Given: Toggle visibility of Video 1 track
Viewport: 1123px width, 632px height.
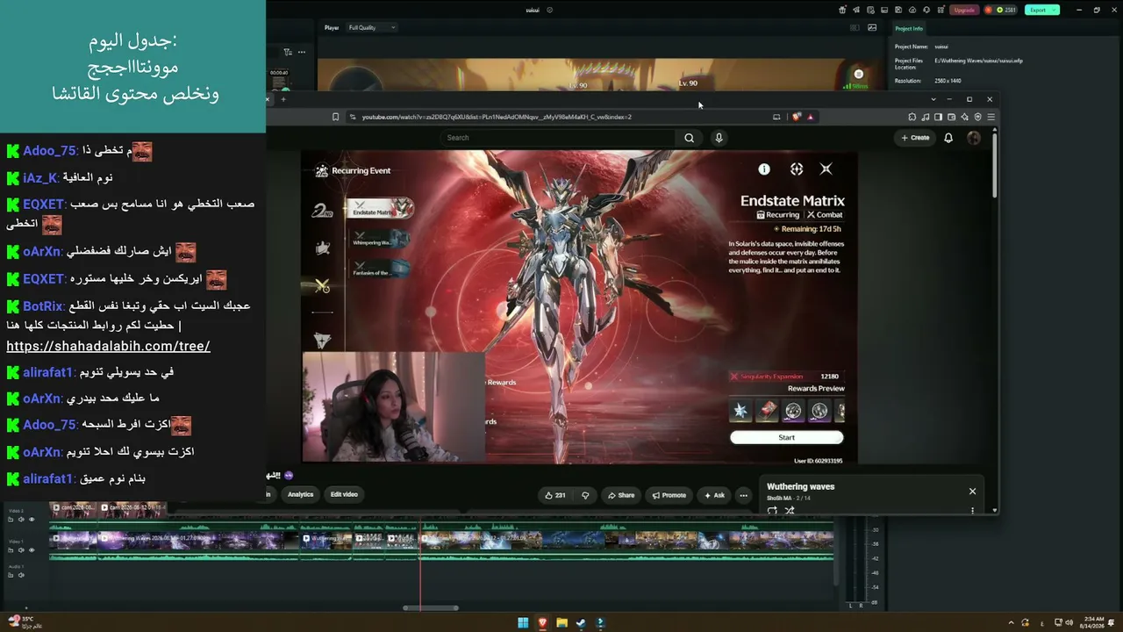Looking at the screenshot, I should point(32,550).
